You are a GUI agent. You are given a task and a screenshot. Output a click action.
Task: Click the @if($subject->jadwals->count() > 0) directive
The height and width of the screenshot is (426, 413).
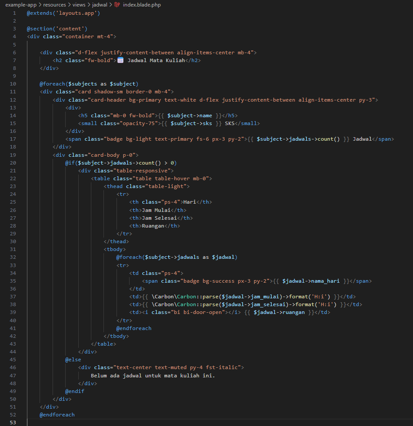tap(121, 163)
